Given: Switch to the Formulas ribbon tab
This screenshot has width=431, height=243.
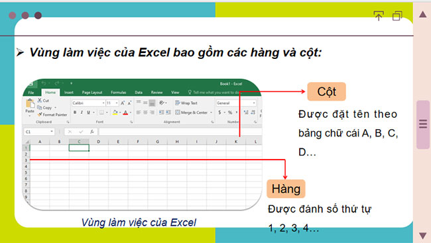Looking at the screenshot, I should pyautogui.click(x=119, y=93).
